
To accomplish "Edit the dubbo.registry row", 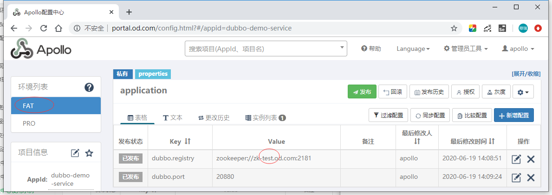I will click(516, 159).
